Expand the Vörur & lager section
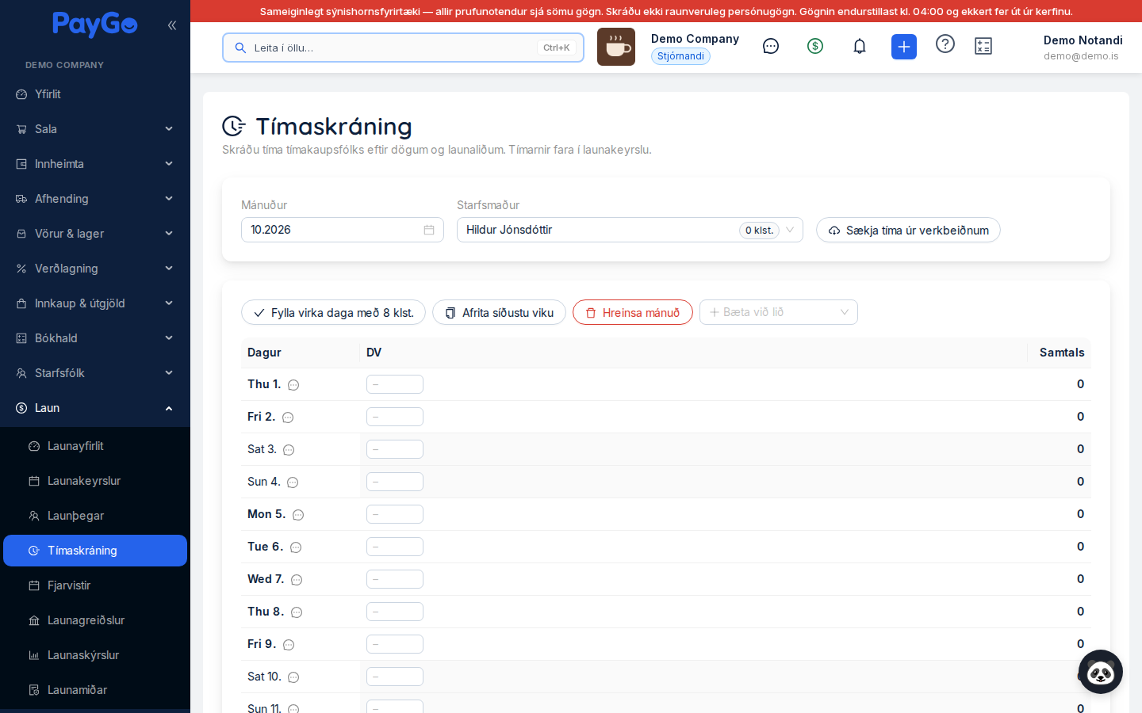The image size is (1142, 713). [95, 234]
